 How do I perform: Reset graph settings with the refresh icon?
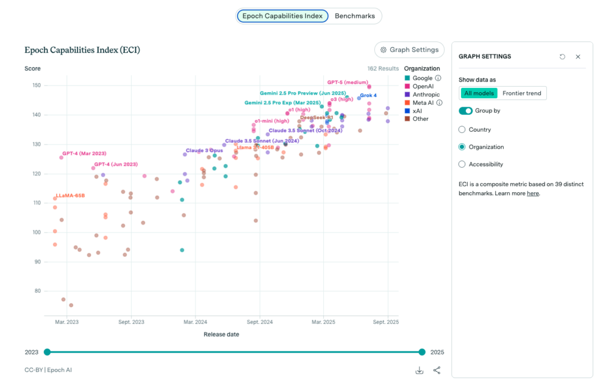tap(562, 57)
